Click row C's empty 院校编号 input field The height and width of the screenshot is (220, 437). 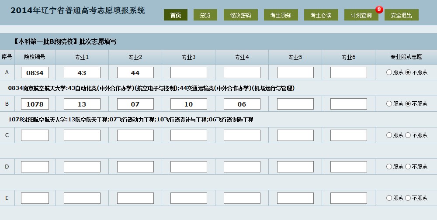tap(35, 135)
